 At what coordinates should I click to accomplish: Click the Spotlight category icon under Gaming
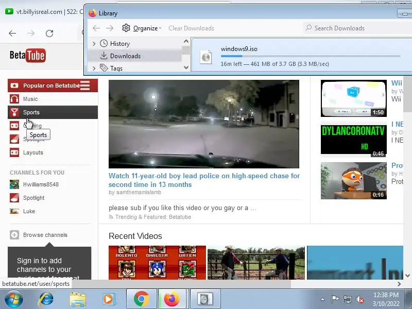[14, 139]
